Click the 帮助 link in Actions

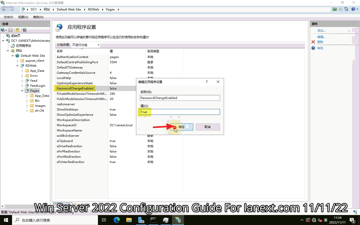point(320,48)
